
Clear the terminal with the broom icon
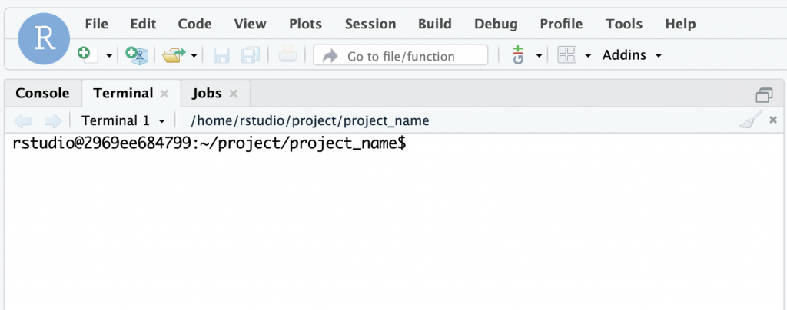[x=750, y=120]
